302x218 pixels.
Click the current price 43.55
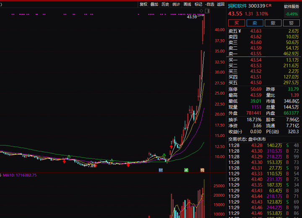(x=235, y=14)
